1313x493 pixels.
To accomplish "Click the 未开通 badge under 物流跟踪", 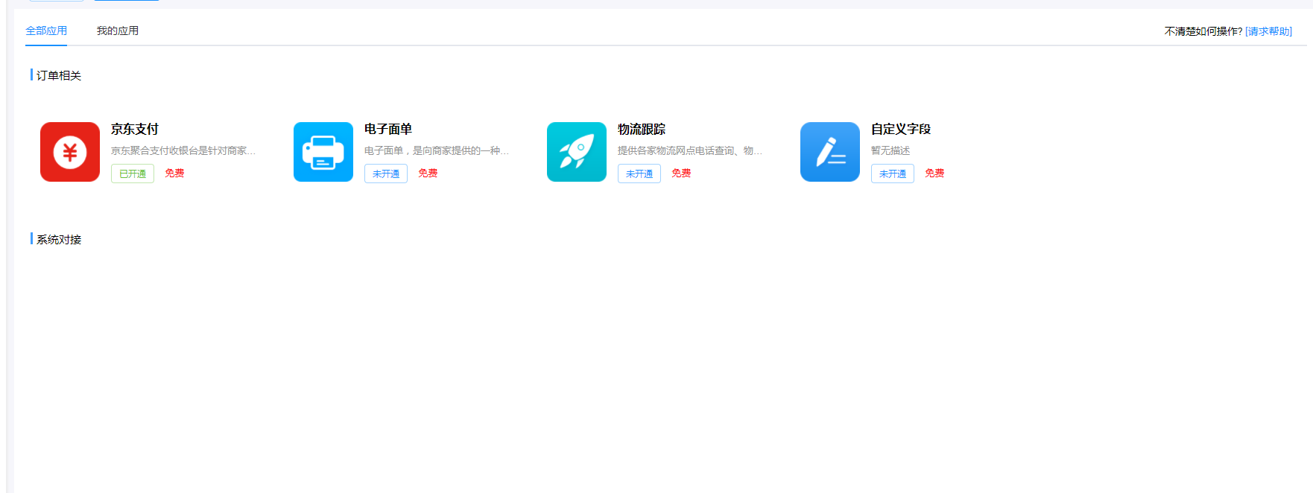I will pyautogui.click(x=639, y=174).
